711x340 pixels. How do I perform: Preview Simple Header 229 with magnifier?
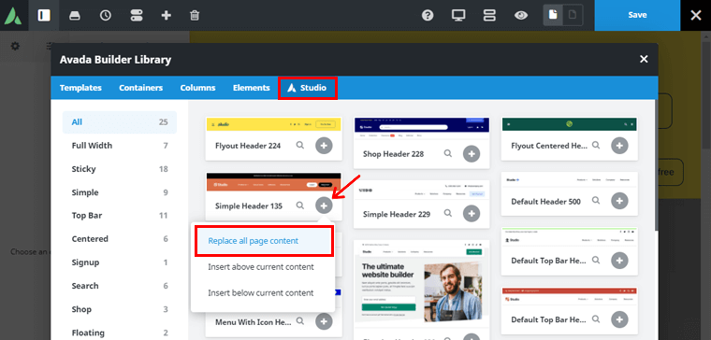(448, 213)
